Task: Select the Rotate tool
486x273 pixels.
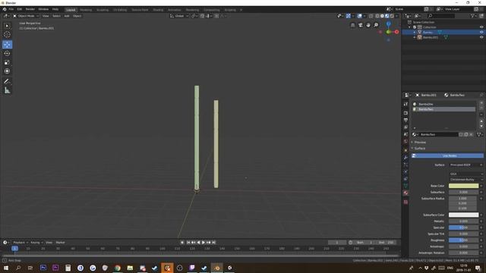Action: click(x=7, y=54)
